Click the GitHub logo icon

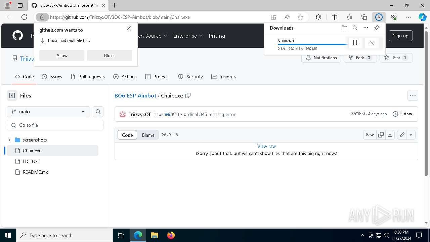click(17, 36)
